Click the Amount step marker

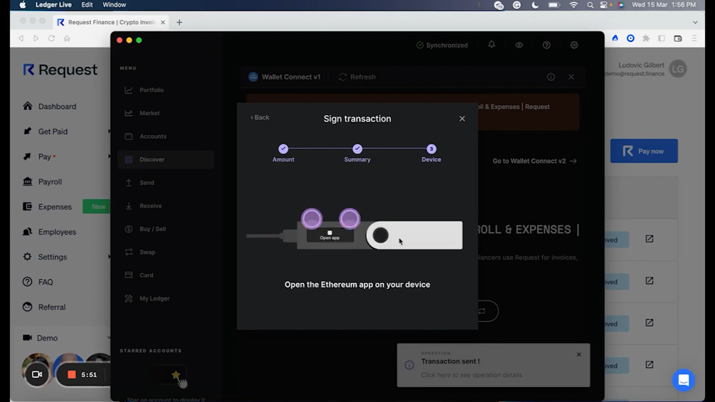[x=283, y=149]
